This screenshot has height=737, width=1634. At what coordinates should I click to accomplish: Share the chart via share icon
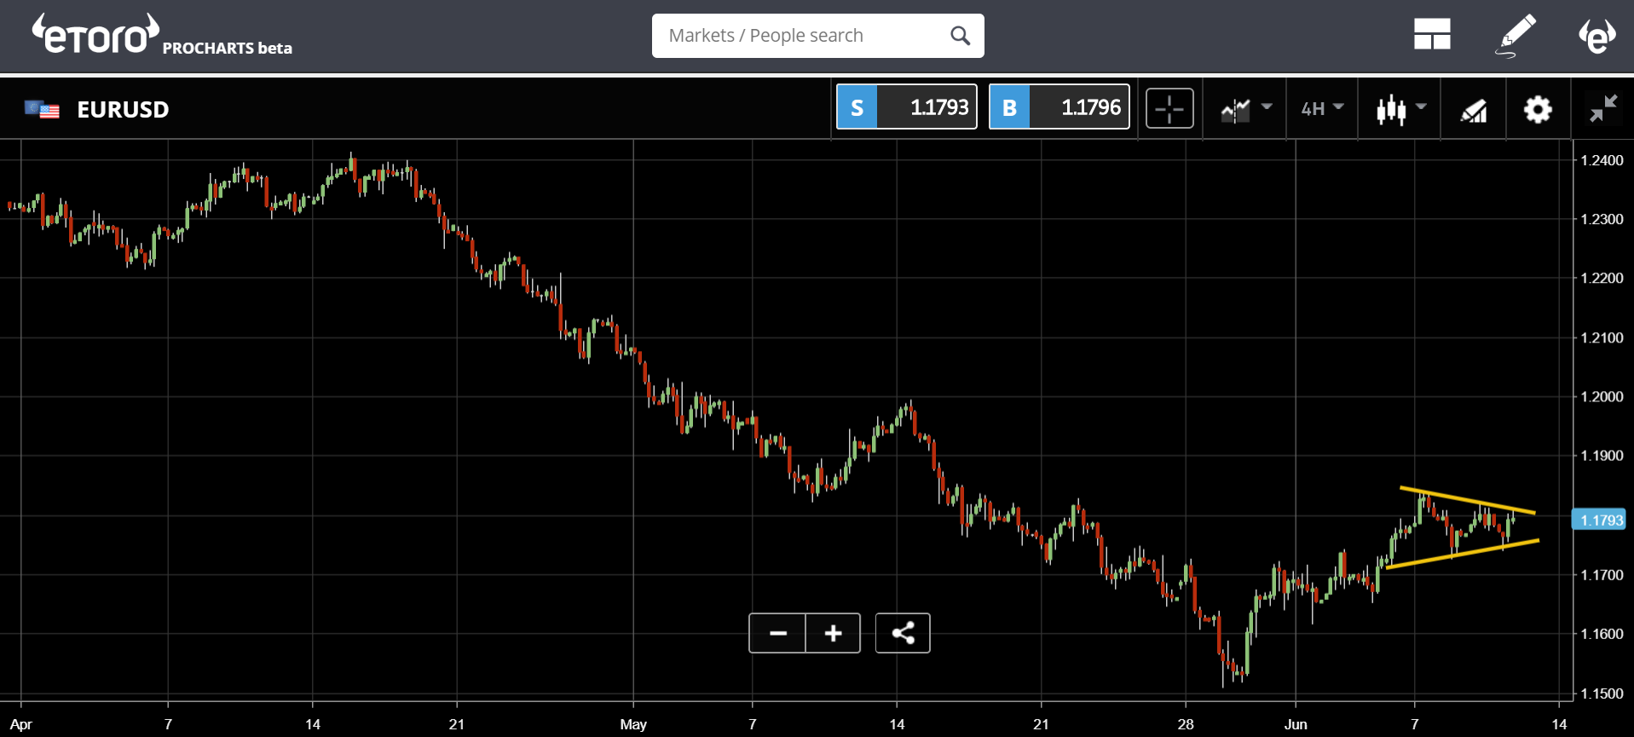pyautogui.click(x=903, y=633)
